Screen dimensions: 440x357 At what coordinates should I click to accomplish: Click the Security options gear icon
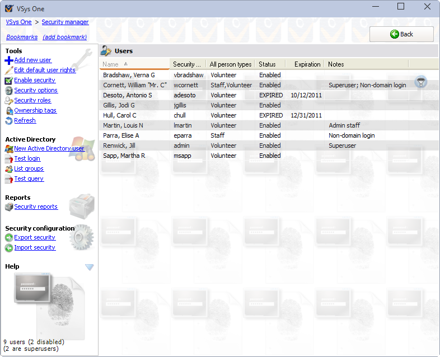[9, 91]
